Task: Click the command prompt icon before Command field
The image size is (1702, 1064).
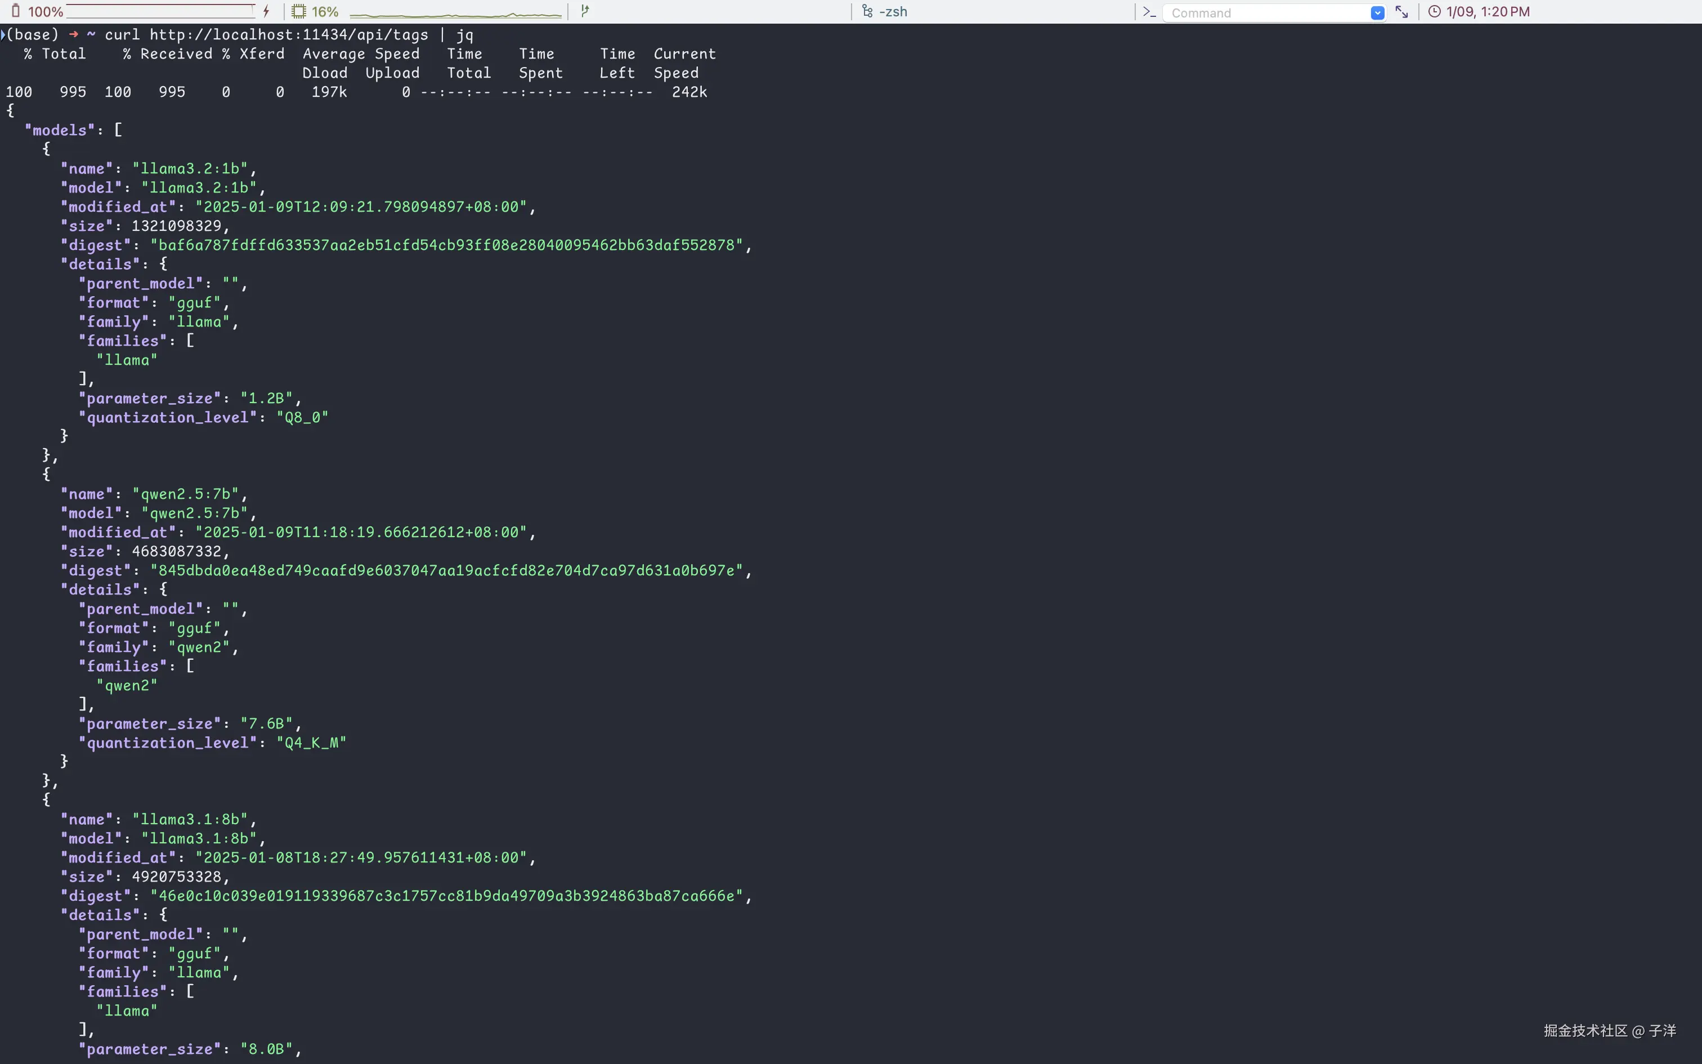Action: pos(1149,12)
